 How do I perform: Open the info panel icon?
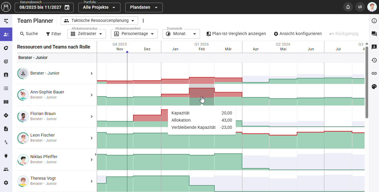[374, 21]
